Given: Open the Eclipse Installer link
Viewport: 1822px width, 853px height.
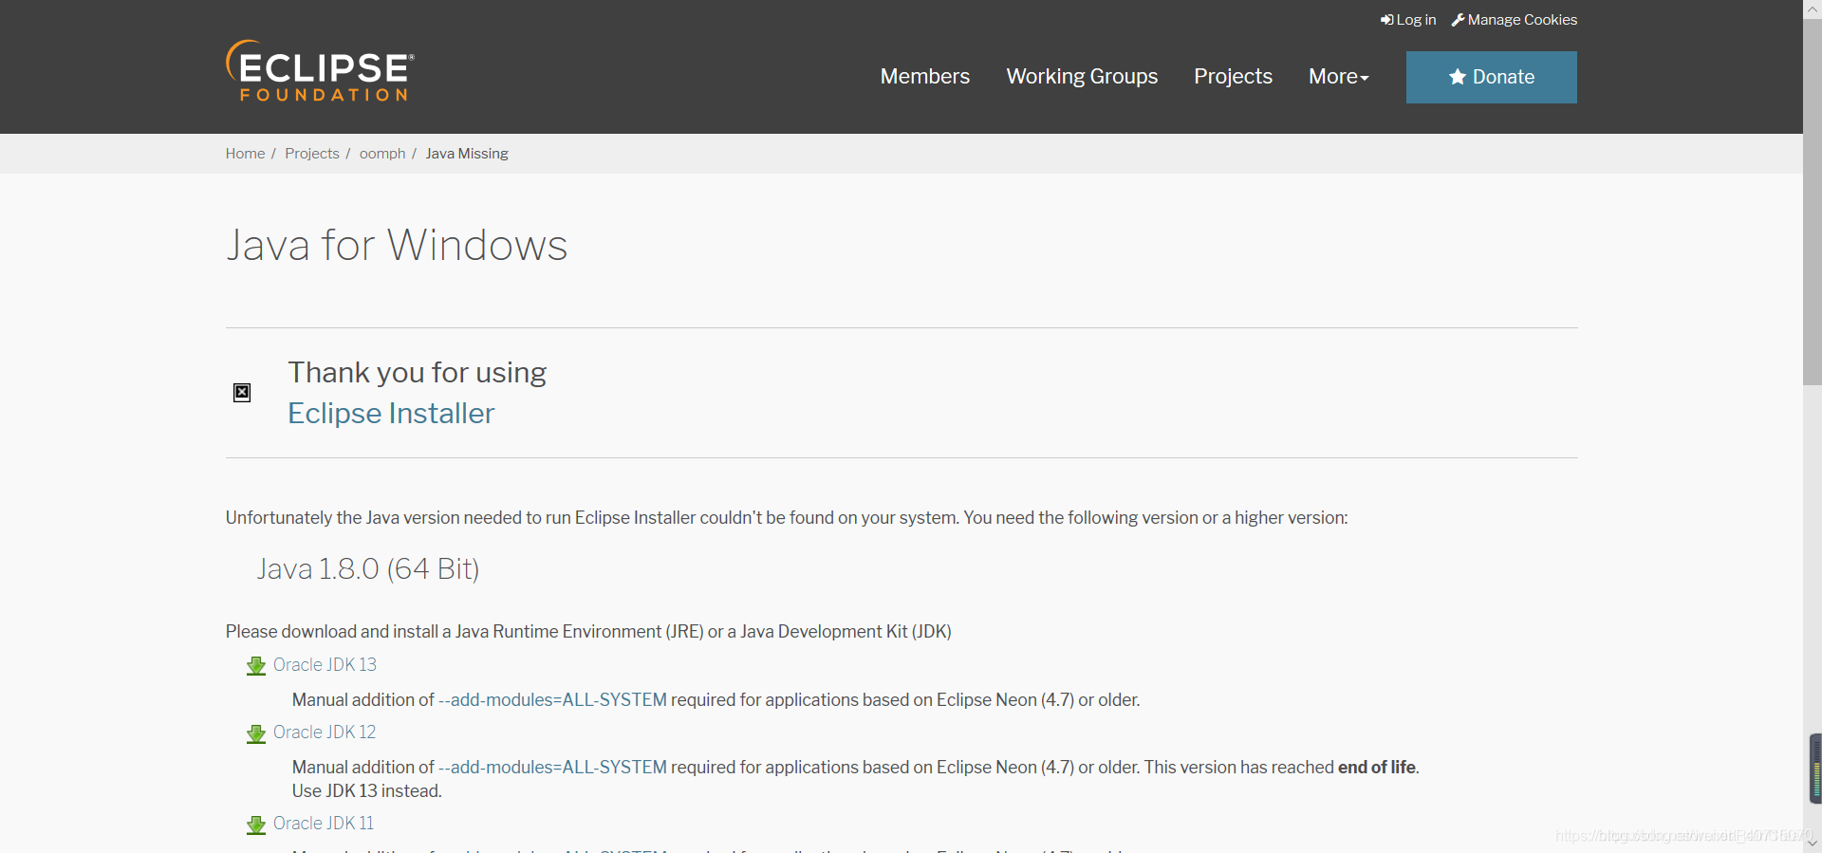Looking at the screenshot, I should (391, 414).
